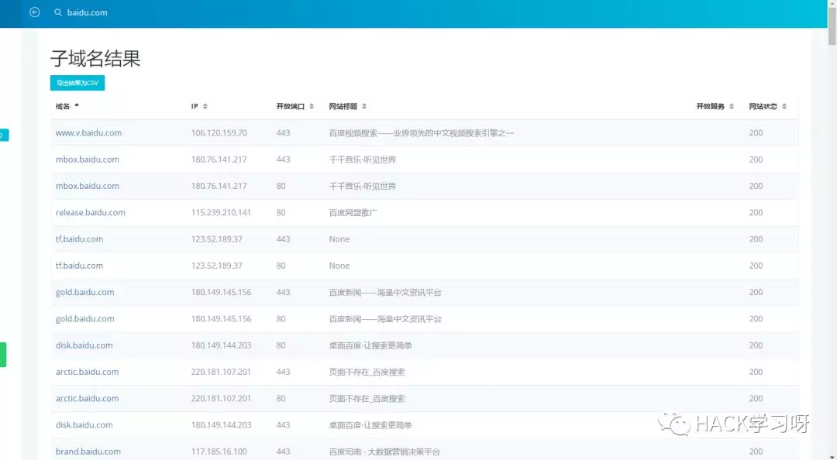Sort by 网站状态 column arrows
This screenshot has height=460, width=837.
[x=784, y=106]
